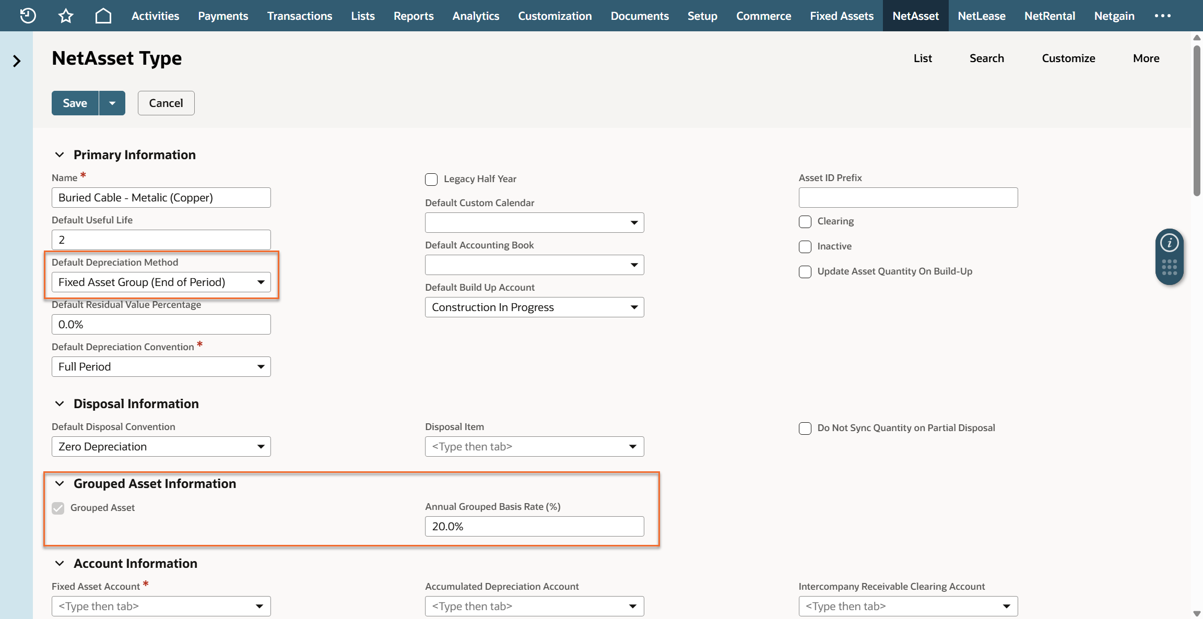The image size is (1203, 619).
Task: Open the NetLease menu
Action: coord(982,16)
